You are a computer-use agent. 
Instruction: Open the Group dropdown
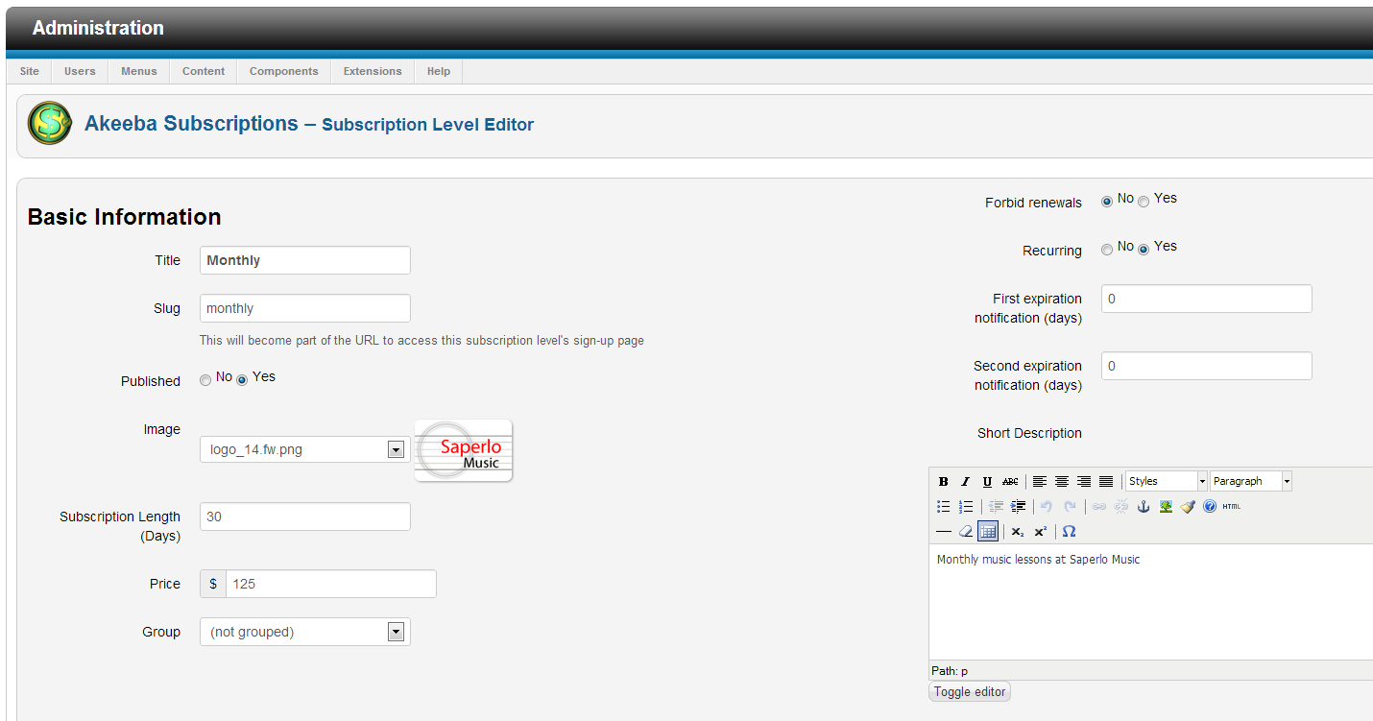tap(305, 632)
